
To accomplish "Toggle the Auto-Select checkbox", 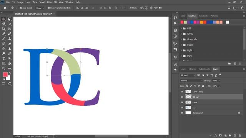I will (x=21, y=8).
